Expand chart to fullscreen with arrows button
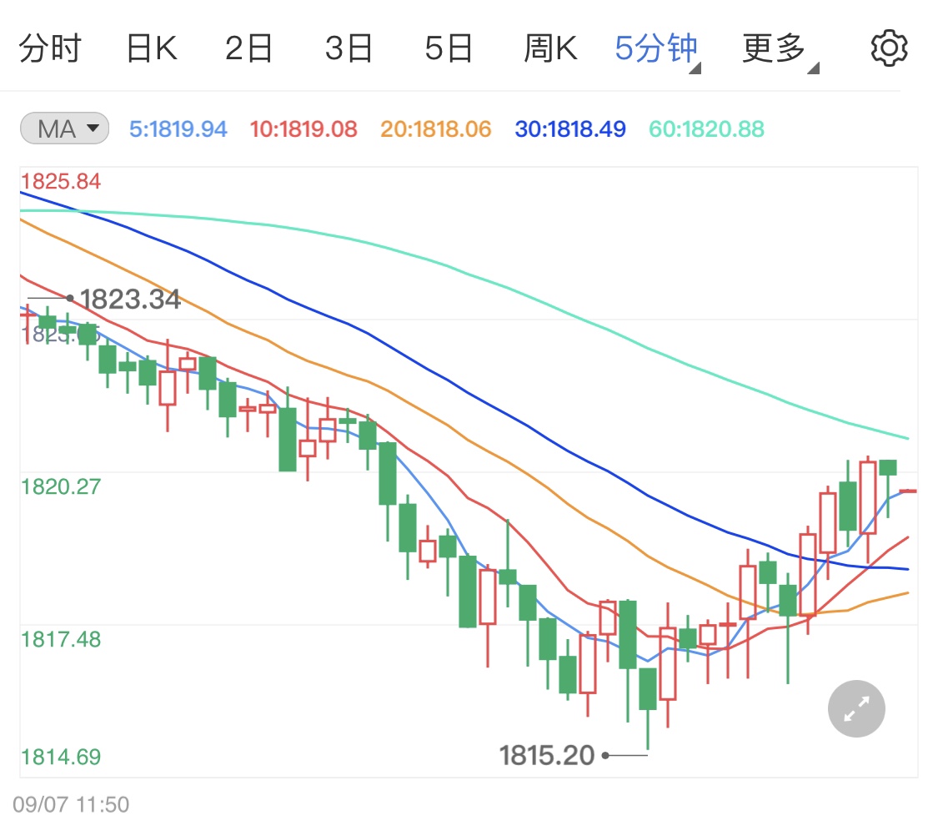Viewport: 938px width, 826px height. (x=856, y=708)
